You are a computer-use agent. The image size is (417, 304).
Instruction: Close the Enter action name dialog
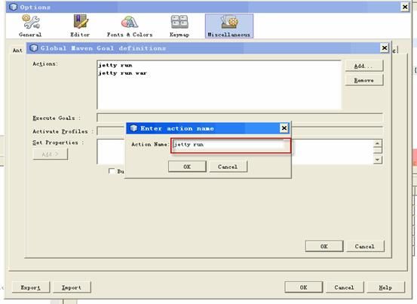pos(284,128)
